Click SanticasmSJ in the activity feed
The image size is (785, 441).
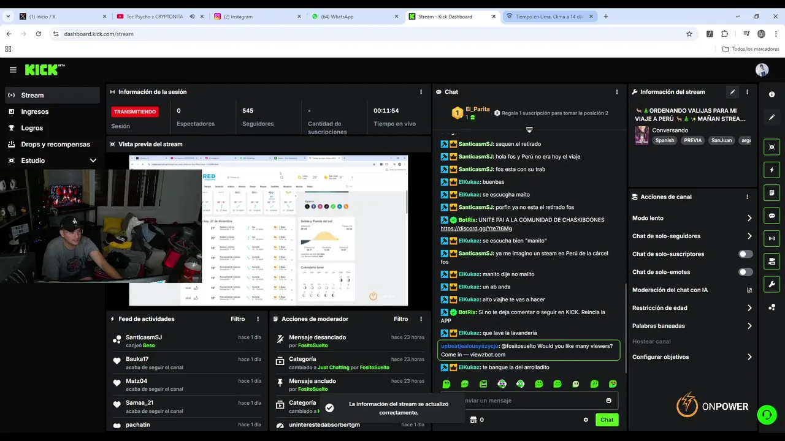click(144, 337)
